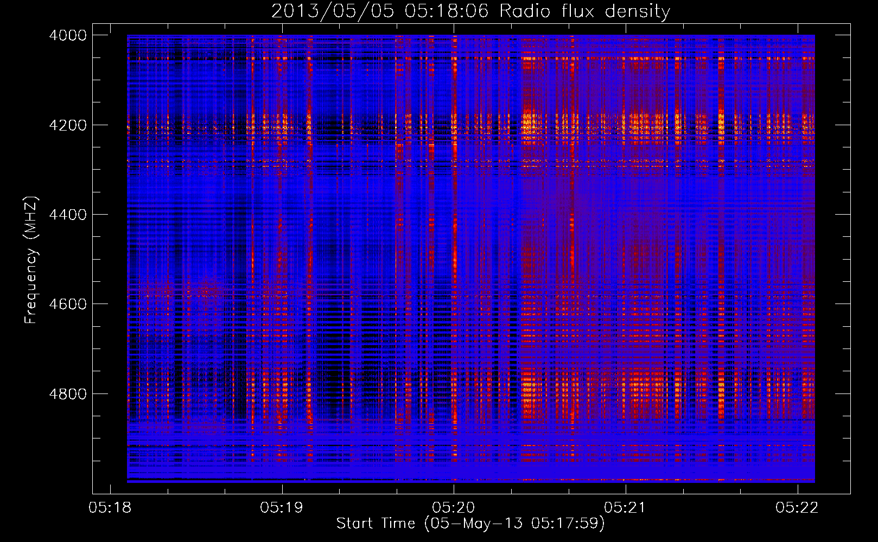Select the 4200 frequency axis label
The height and width of the screenshot is (542, 878).
coord(68,125)
